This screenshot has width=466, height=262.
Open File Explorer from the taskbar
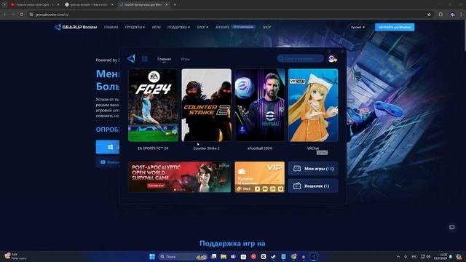tap(224, 256)
